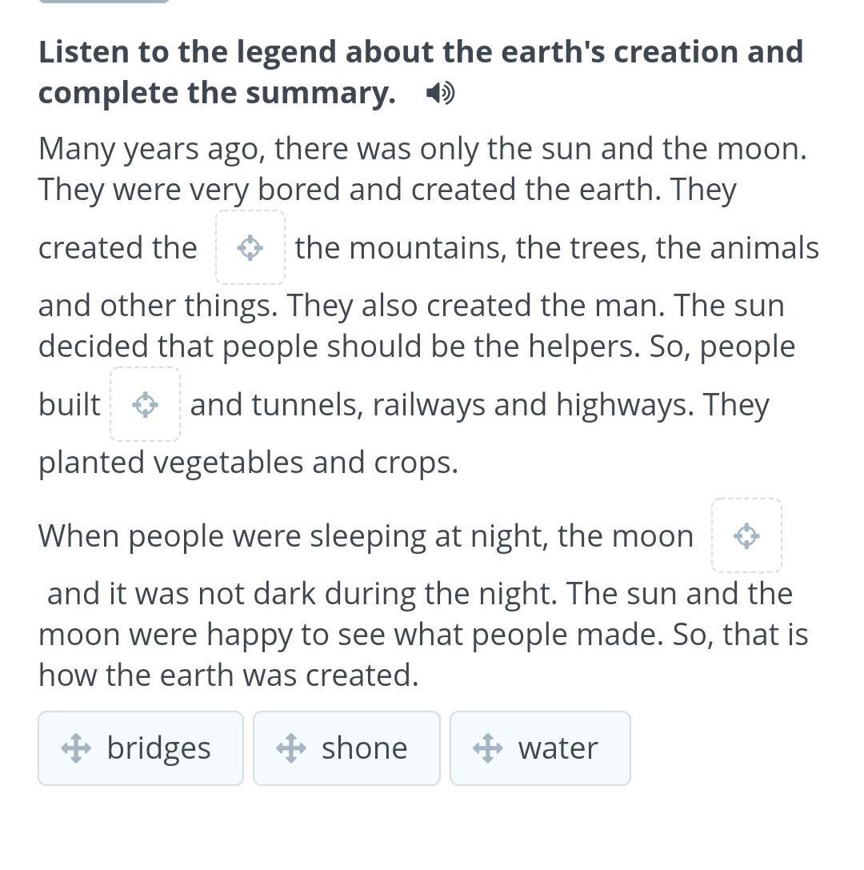Click the word "highways" in the summary
864x870 pixels.
tap(625, 406)
